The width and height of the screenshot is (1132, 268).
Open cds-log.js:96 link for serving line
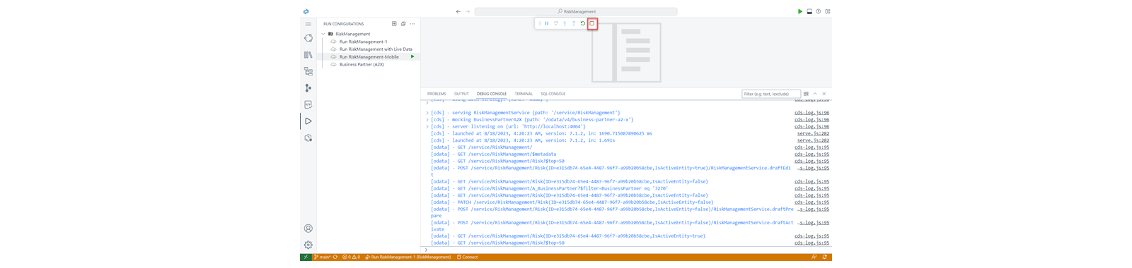coord(812,113)
